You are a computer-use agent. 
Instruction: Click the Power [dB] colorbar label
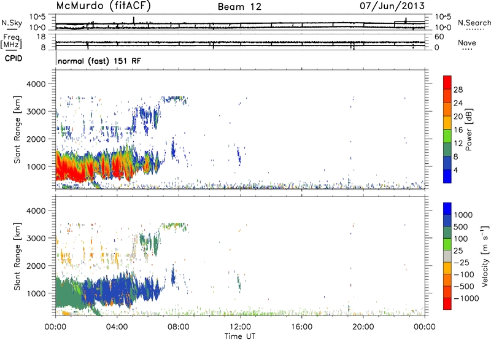(x=468, y=129)
